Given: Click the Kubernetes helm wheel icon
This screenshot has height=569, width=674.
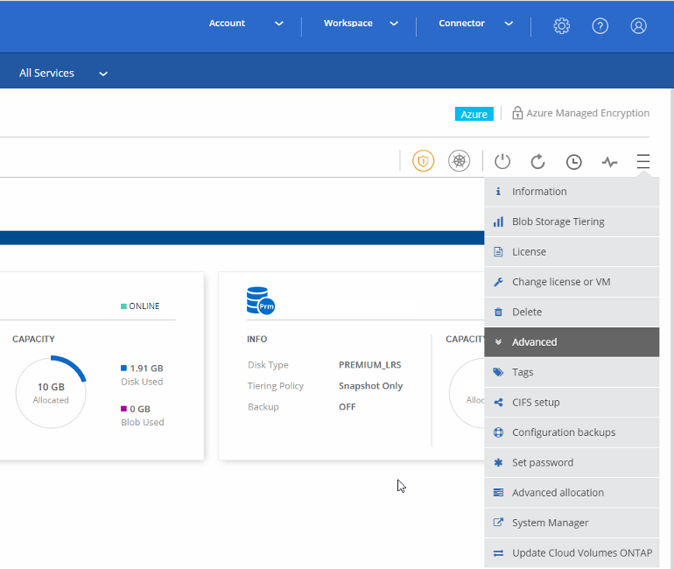Looking at the screenshot, I should [x=459, y=161].
